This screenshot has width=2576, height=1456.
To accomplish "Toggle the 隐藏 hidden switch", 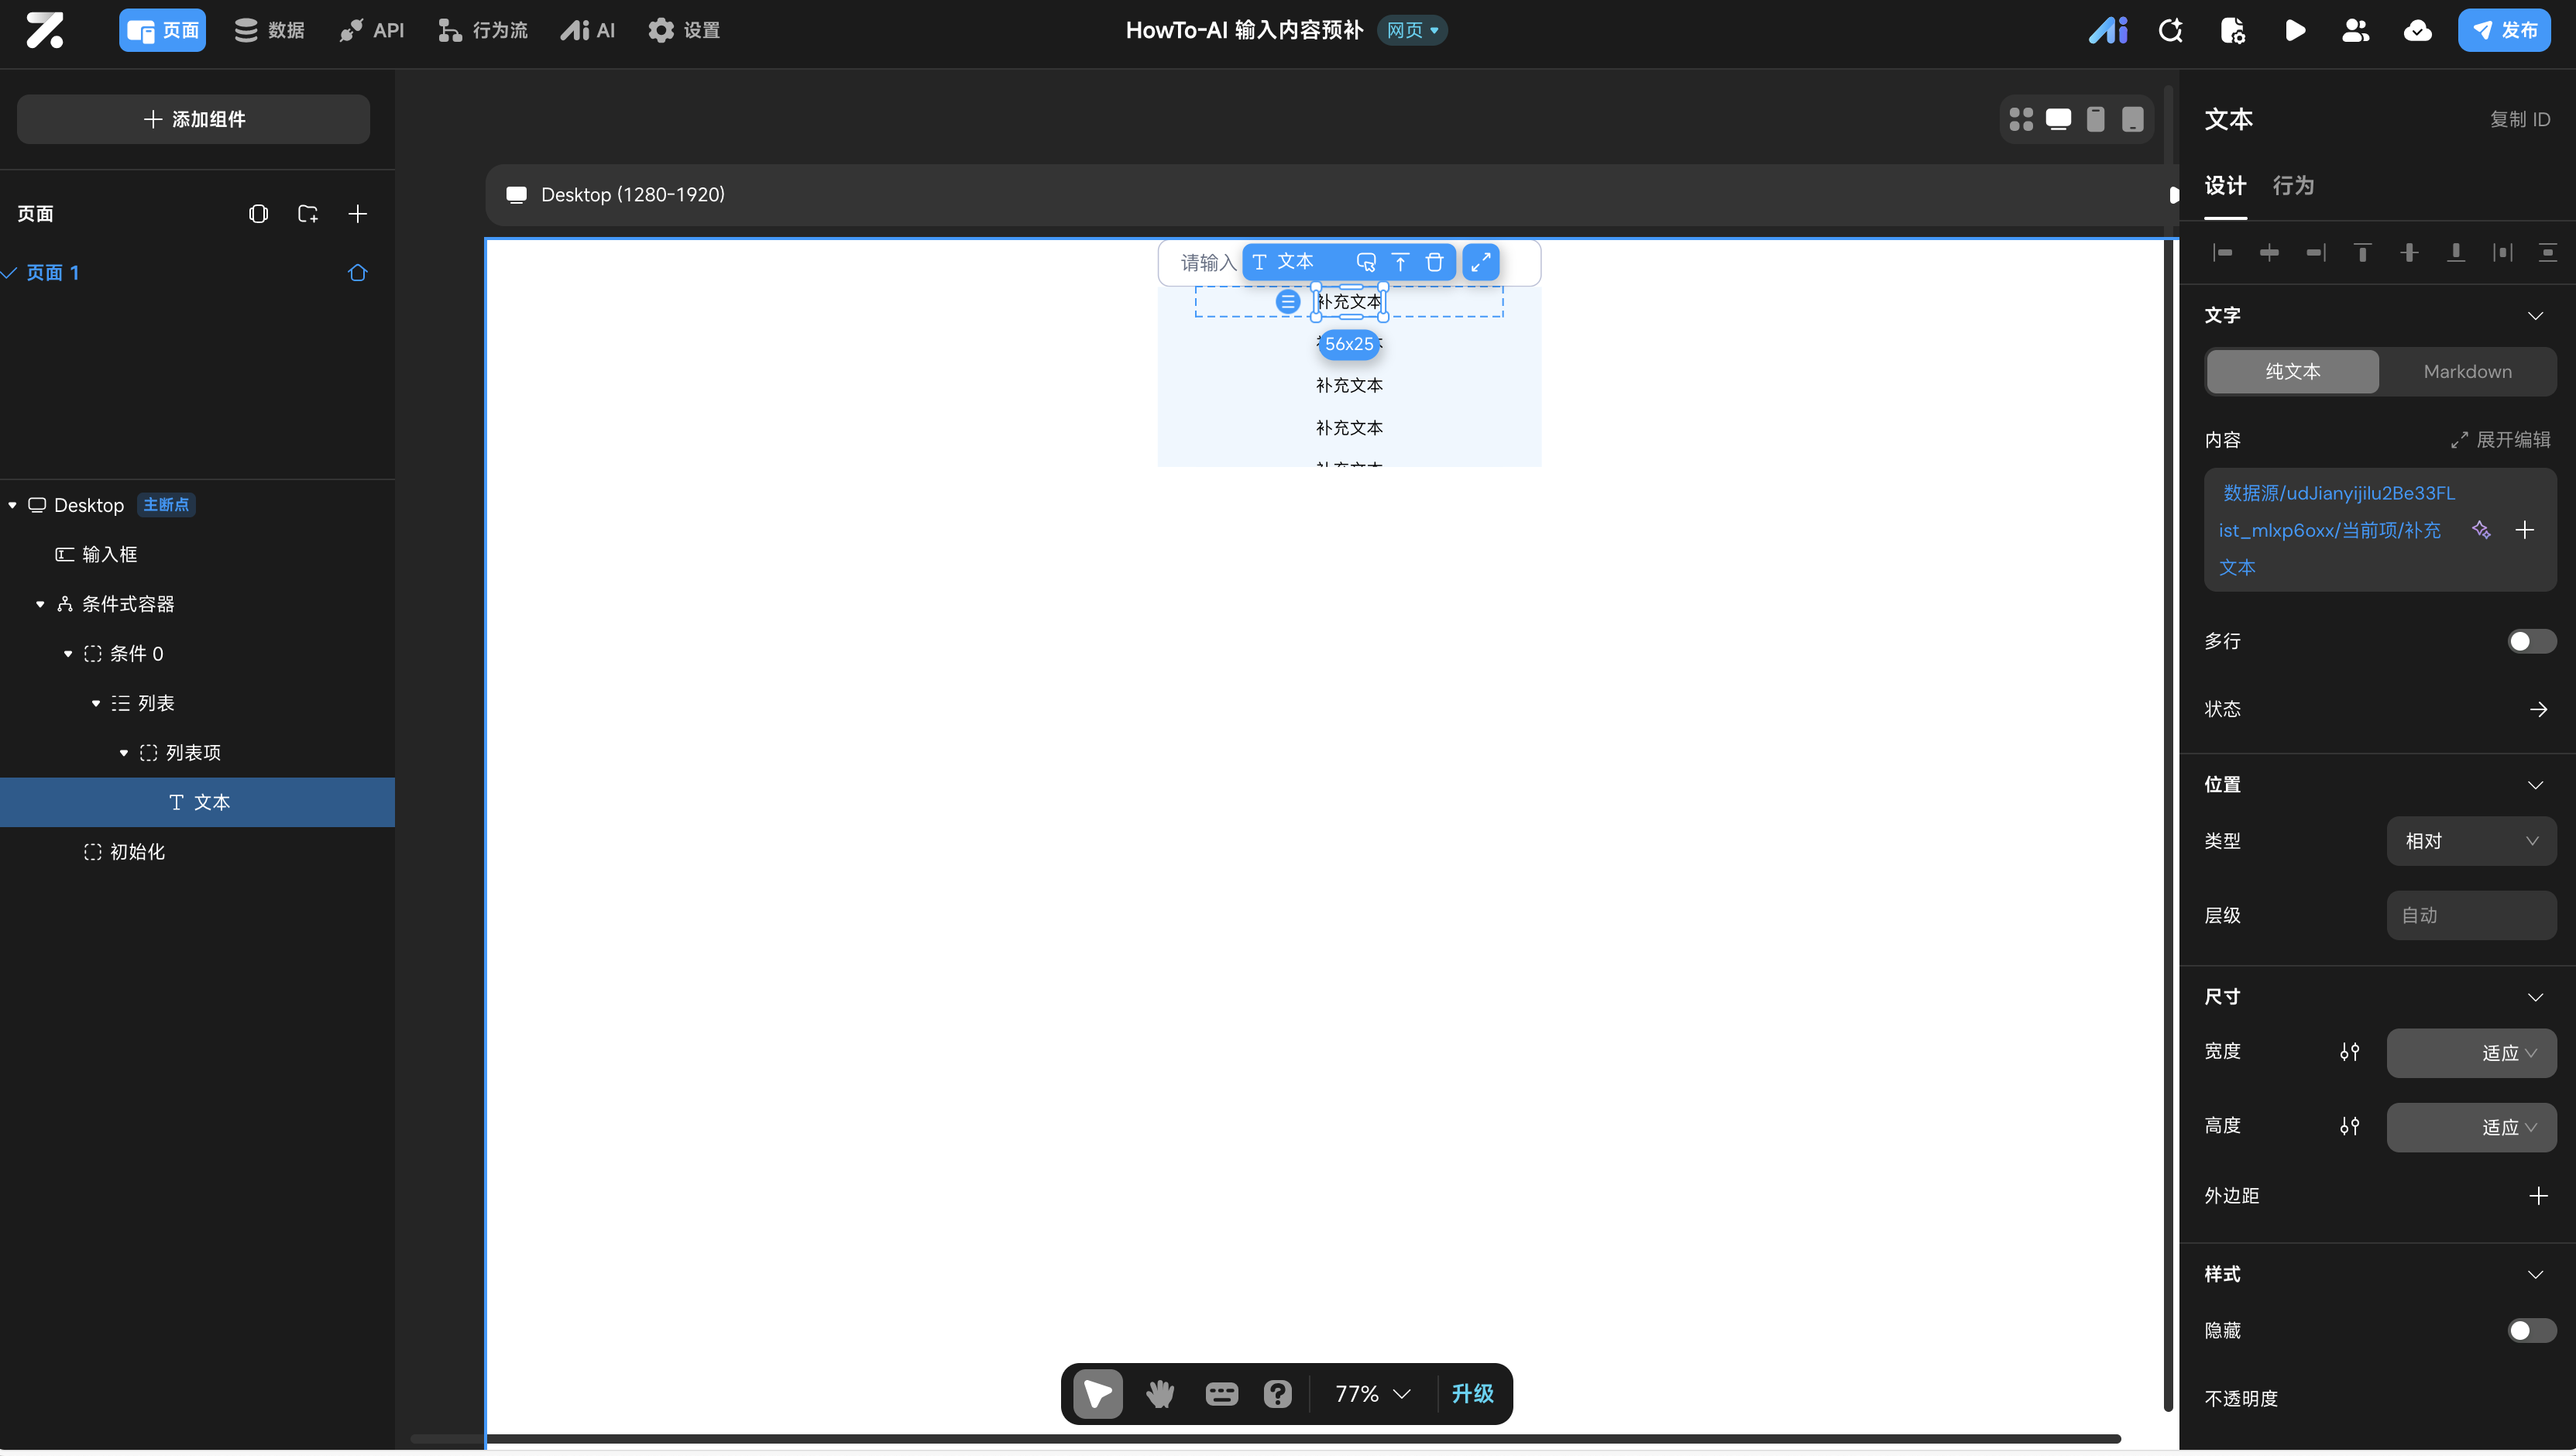I will [2531, 1330].
